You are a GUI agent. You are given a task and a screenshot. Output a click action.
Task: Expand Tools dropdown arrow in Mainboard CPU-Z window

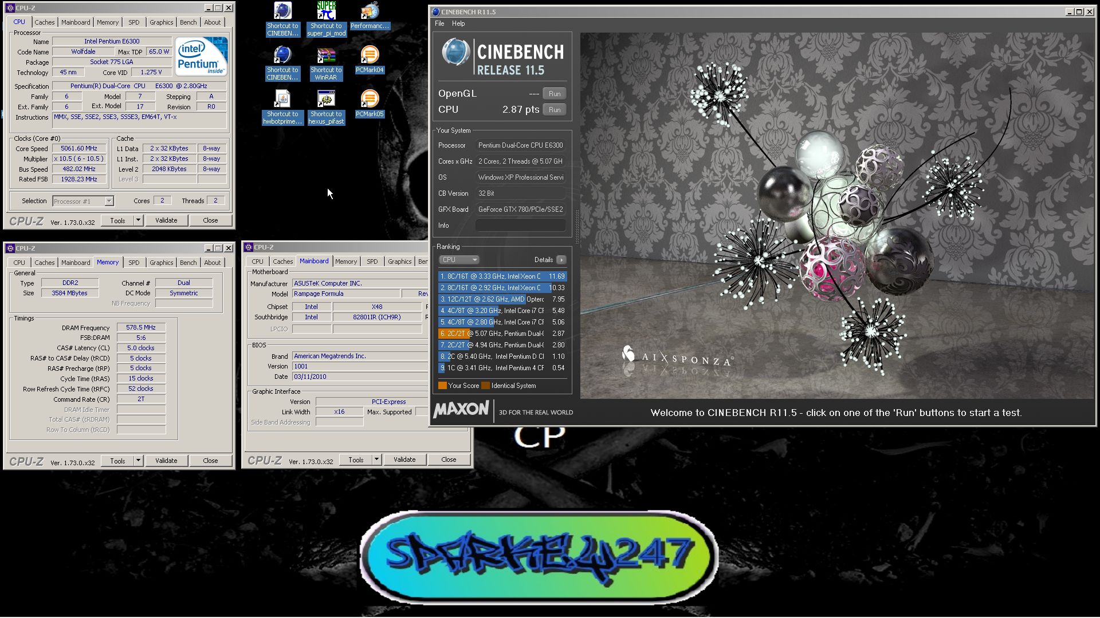point(376,459)
